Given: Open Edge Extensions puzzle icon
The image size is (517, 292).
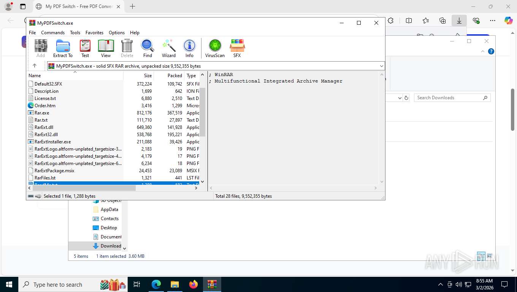Looking at the screenshot, I should click(390, 21).
